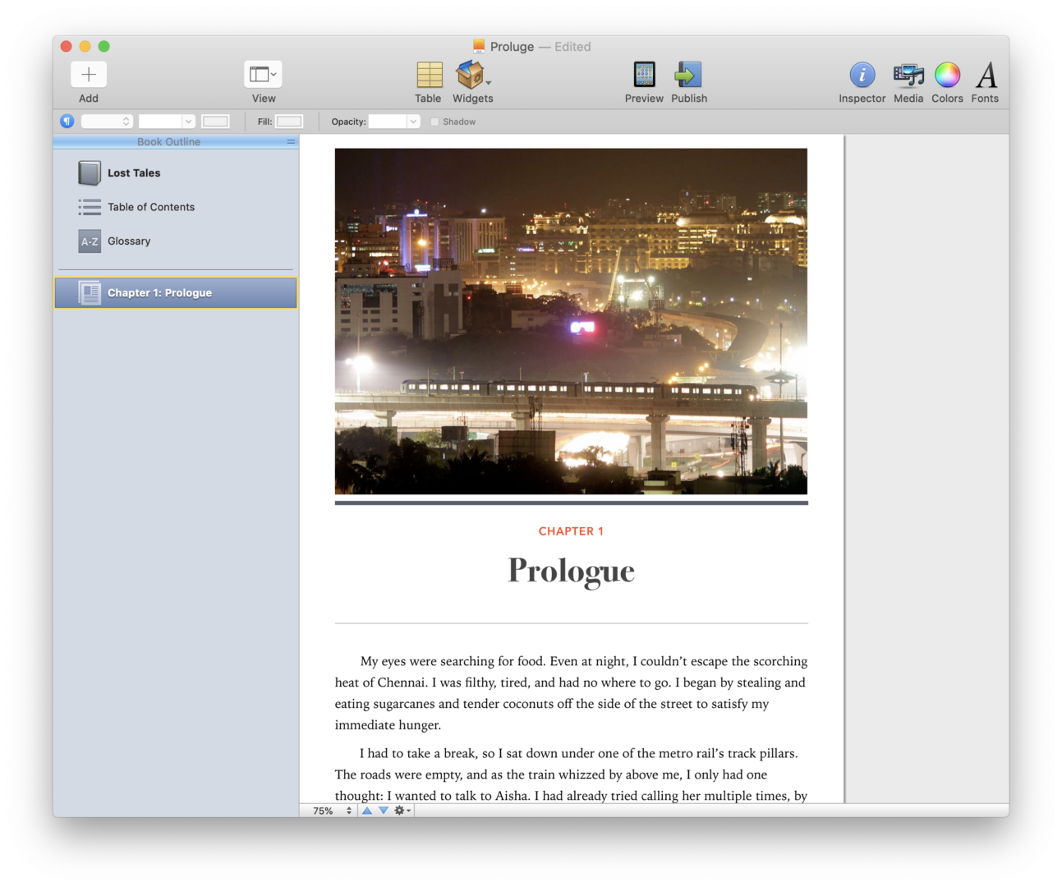Click the Add page plus button
This screenshot has height=887, width=1062.
point(89,75)
